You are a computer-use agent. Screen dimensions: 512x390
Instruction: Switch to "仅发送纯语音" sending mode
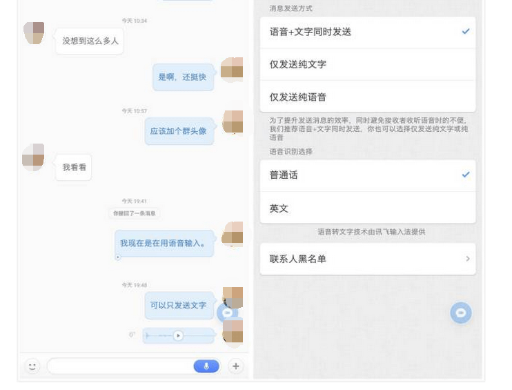coord(367,97)
